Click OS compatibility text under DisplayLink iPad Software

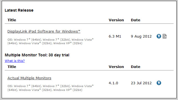(x=50, y=41)
